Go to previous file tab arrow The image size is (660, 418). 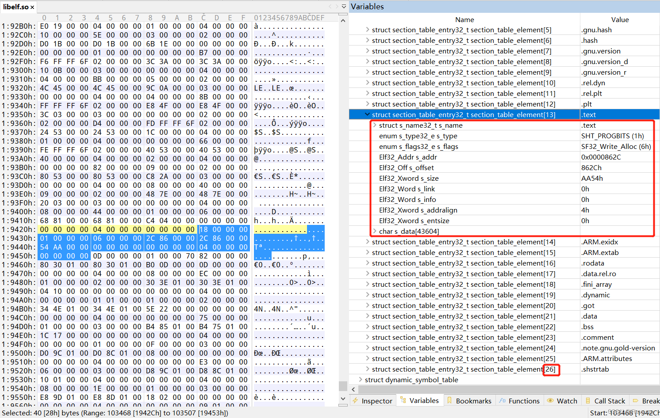point(330,7)
